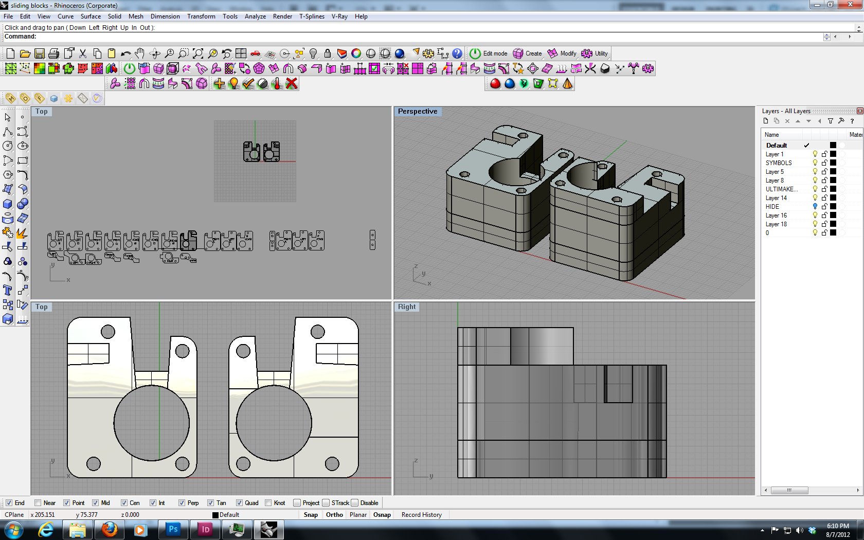Uncheck the Quad osnap checkbox
Image resolution: width=864 pixels, height=540 pixels.
click(239, 503)
